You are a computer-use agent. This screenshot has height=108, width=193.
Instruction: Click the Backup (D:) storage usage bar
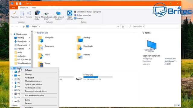98,77
